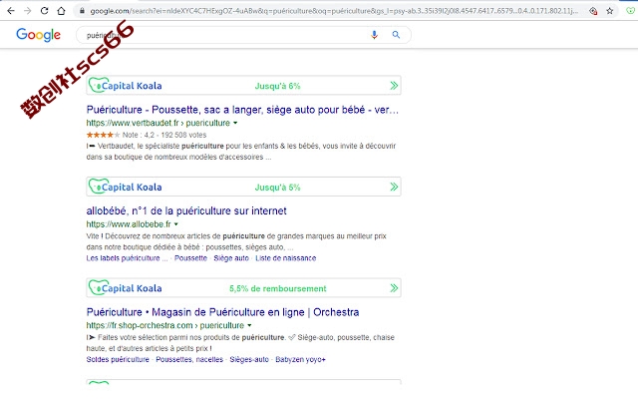Click the 5,5% de remboursement text

(x=278, y=288)
